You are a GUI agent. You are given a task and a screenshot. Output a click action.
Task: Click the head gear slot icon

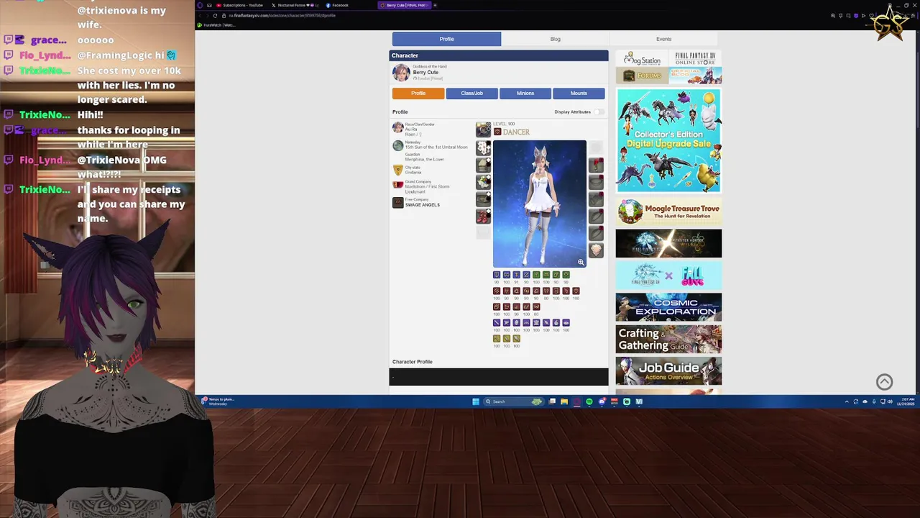[x=483, y=147]
